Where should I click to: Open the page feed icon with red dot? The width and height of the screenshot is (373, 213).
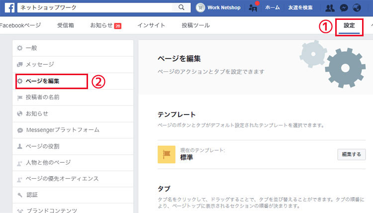point(253,7)
